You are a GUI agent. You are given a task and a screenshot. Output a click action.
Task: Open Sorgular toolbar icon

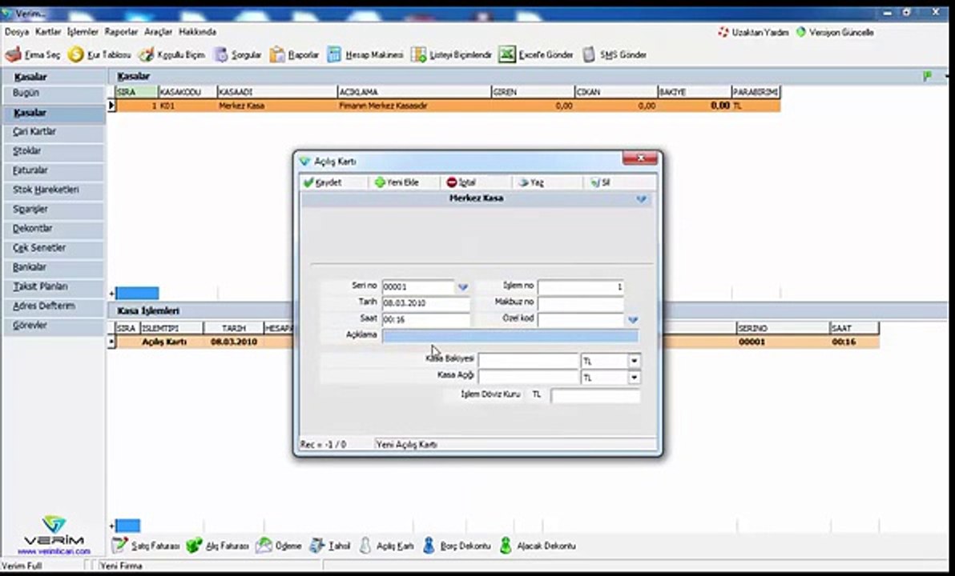(x=220, y=54)
